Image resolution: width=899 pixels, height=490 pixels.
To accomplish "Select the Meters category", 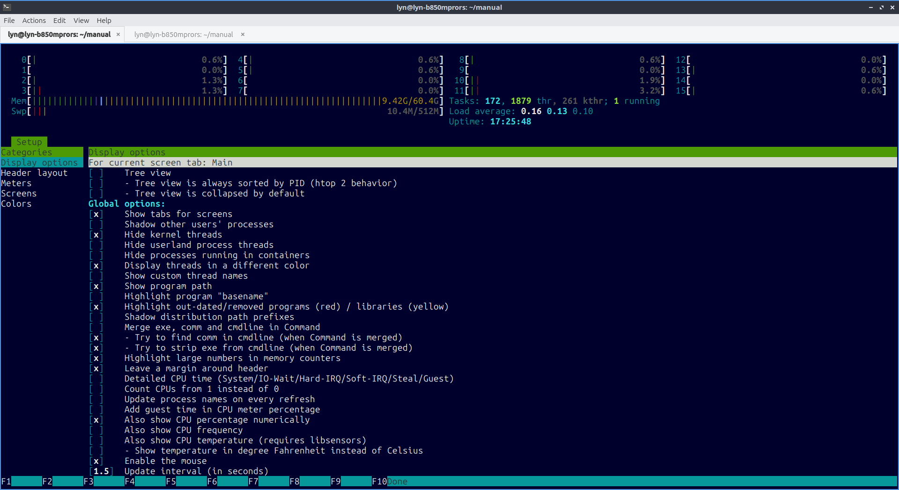I will (16, 183).
